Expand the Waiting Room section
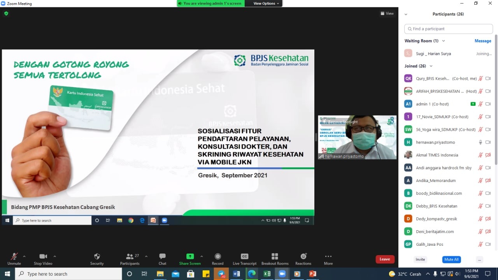498x280 pixels. point(443,41)
